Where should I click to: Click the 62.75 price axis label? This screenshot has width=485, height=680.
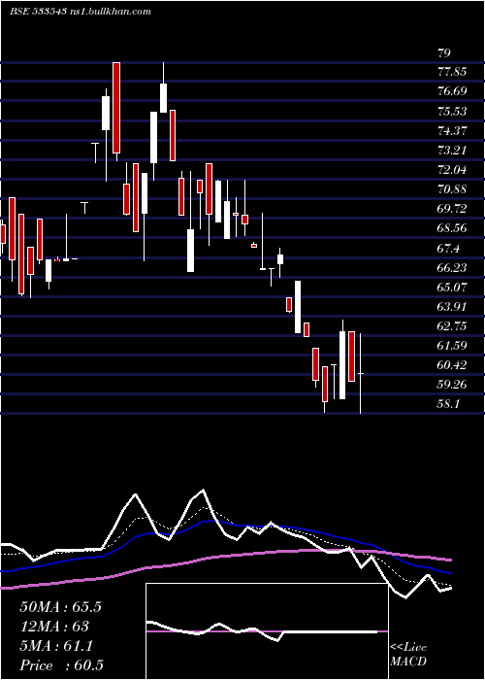(x=452, y=326)
